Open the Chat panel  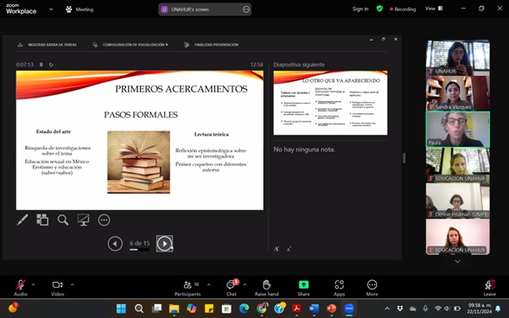coord(232,288)
